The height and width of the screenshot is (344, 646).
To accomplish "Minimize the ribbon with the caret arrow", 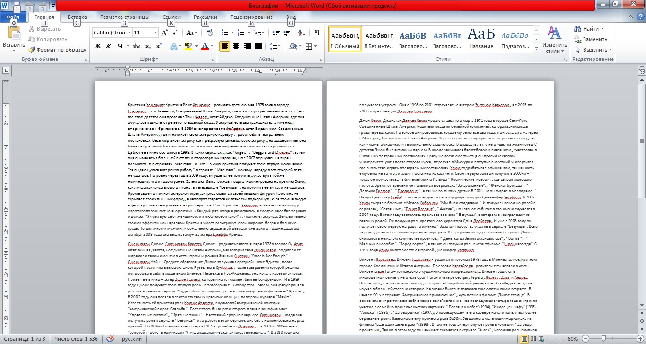I will coord(631,17).
